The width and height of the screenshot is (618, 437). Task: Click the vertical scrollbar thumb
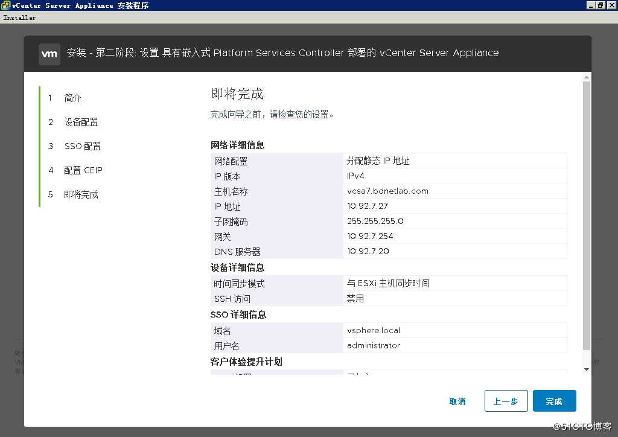pos(587,215)
